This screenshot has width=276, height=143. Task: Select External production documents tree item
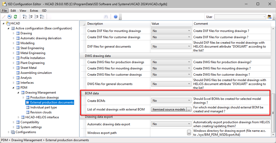pyautogui.click(x=52, y=102)
